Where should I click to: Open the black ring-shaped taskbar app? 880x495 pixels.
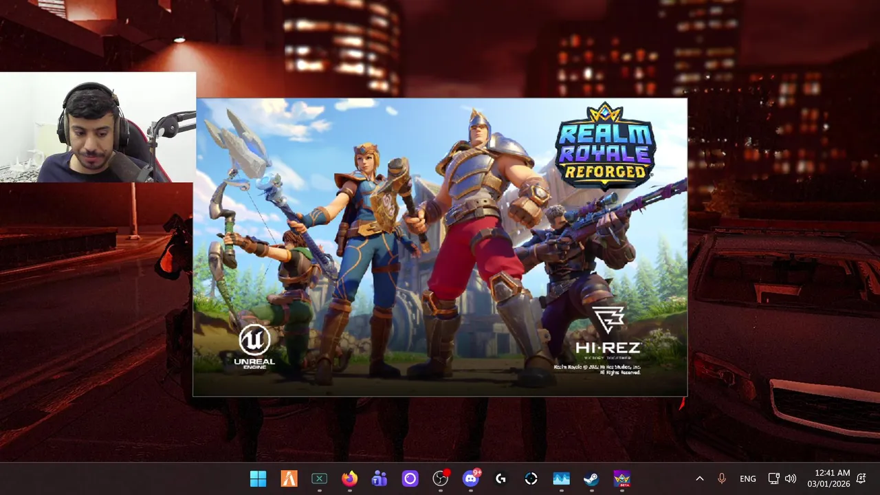pos(531,478)
